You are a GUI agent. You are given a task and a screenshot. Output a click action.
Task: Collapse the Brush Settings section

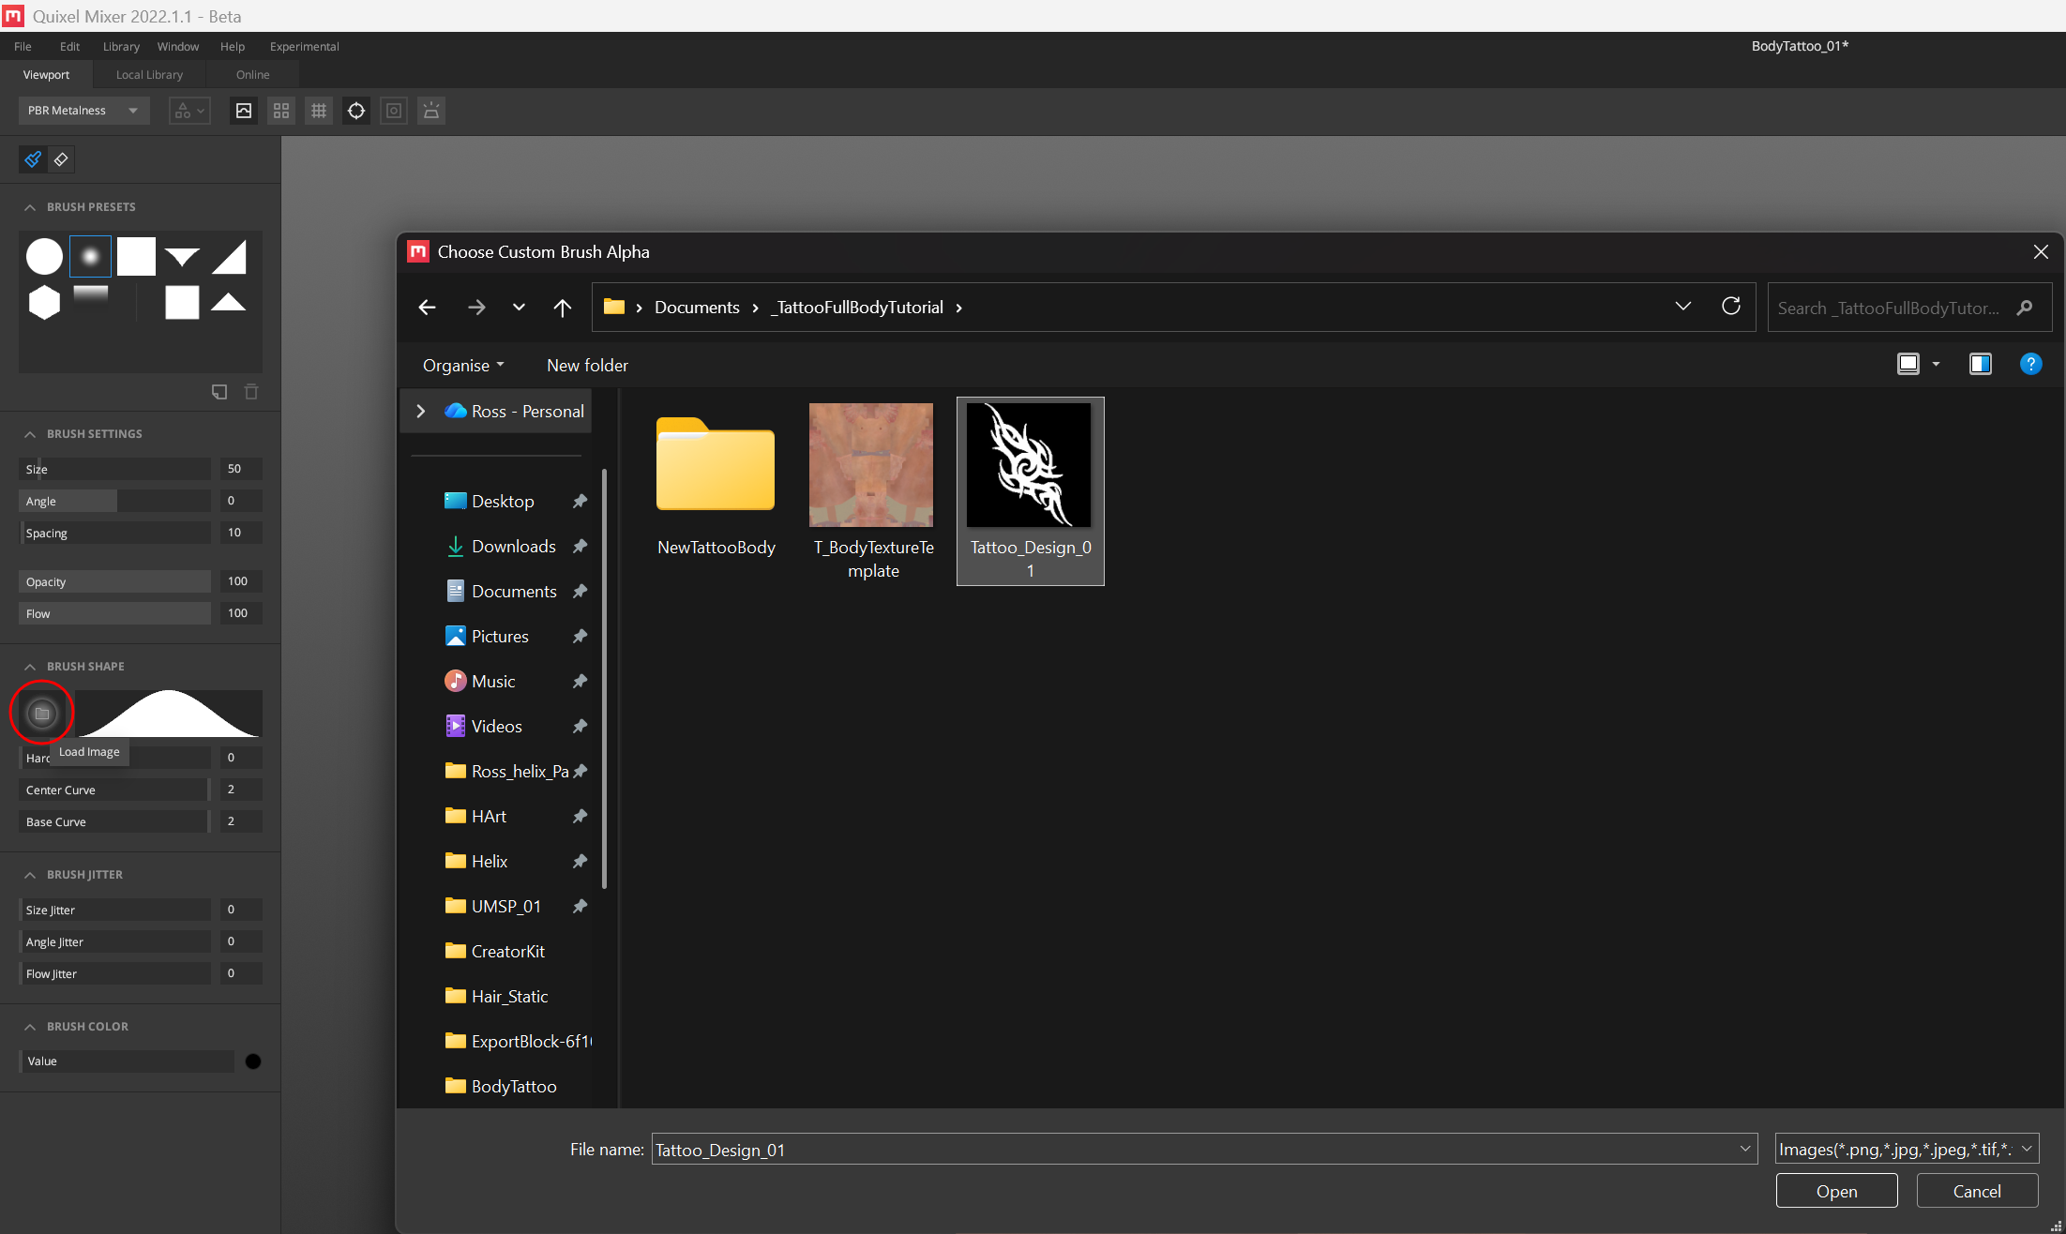[x=30, y=434]
